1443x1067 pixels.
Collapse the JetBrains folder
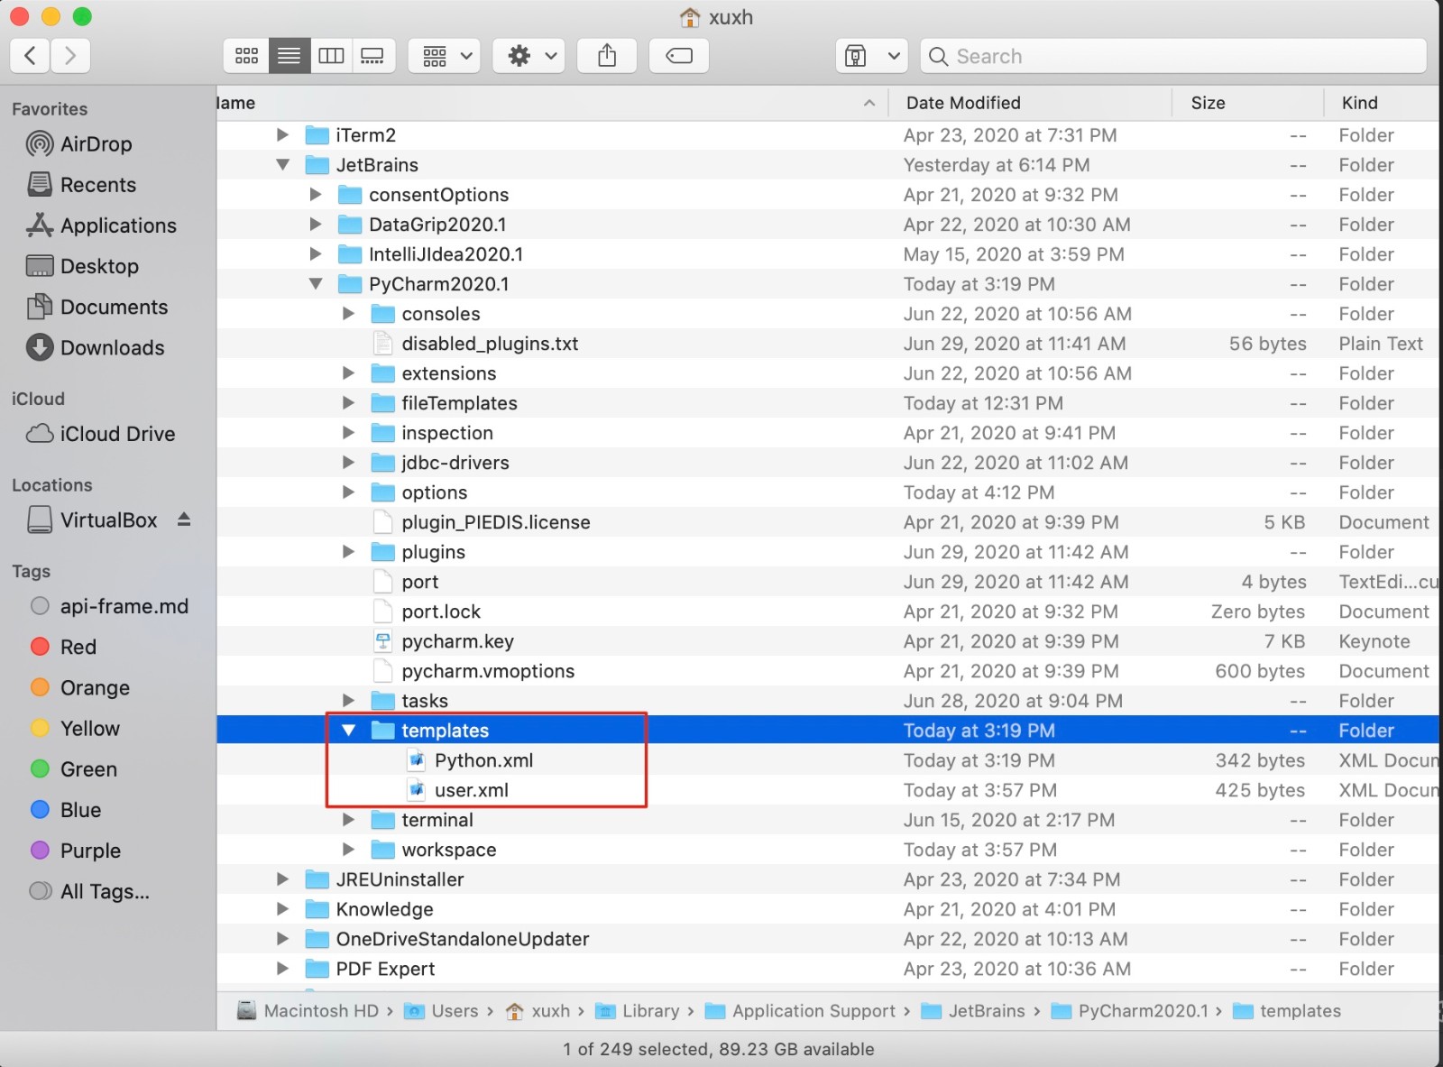click(x=282, y=165)
